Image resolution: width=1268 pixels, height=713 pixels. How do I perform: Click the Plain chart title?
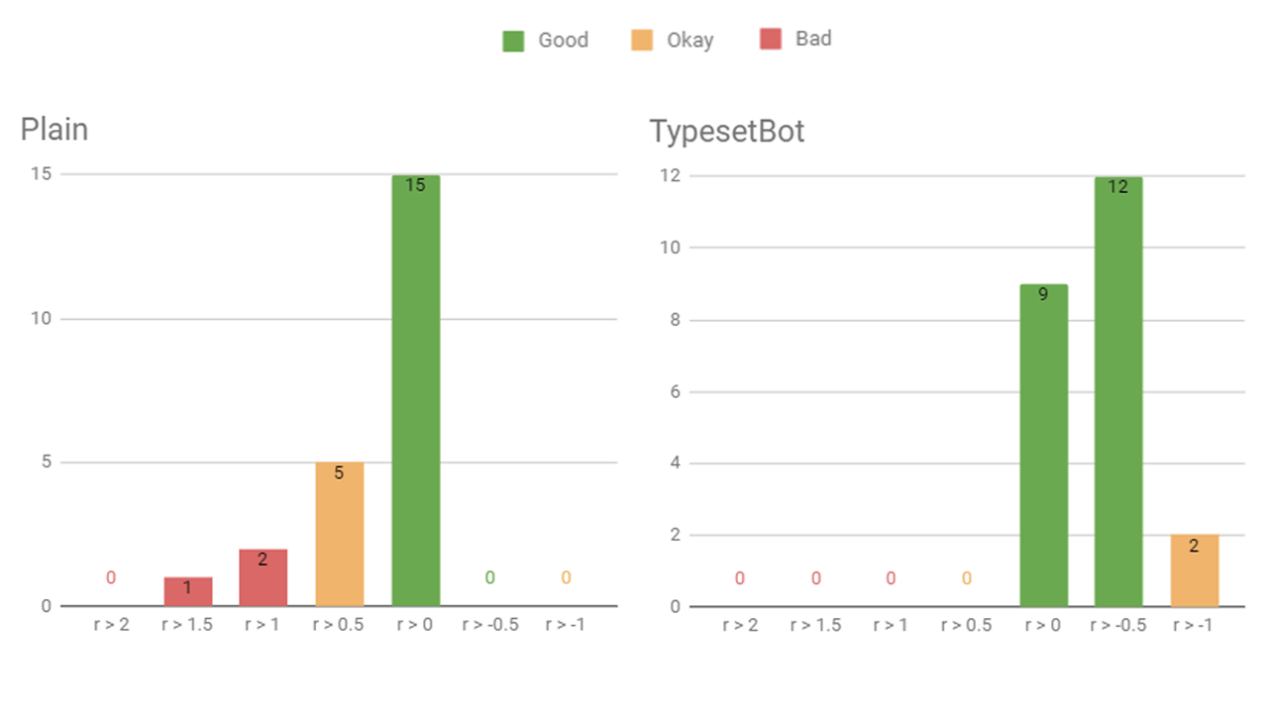point(54,130)
